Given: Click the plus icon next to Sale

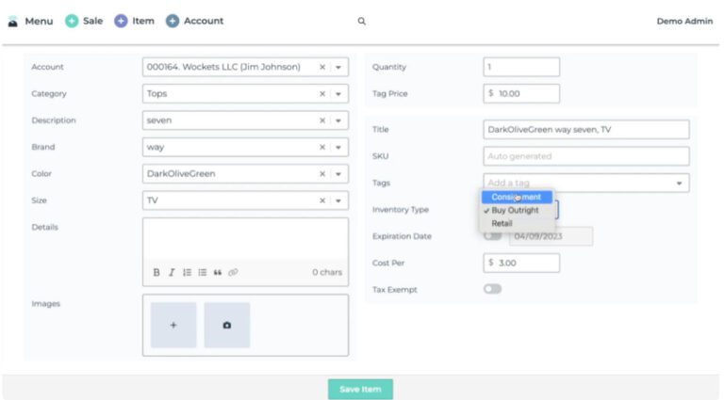Looking at the screenshot, I should 72,21.
